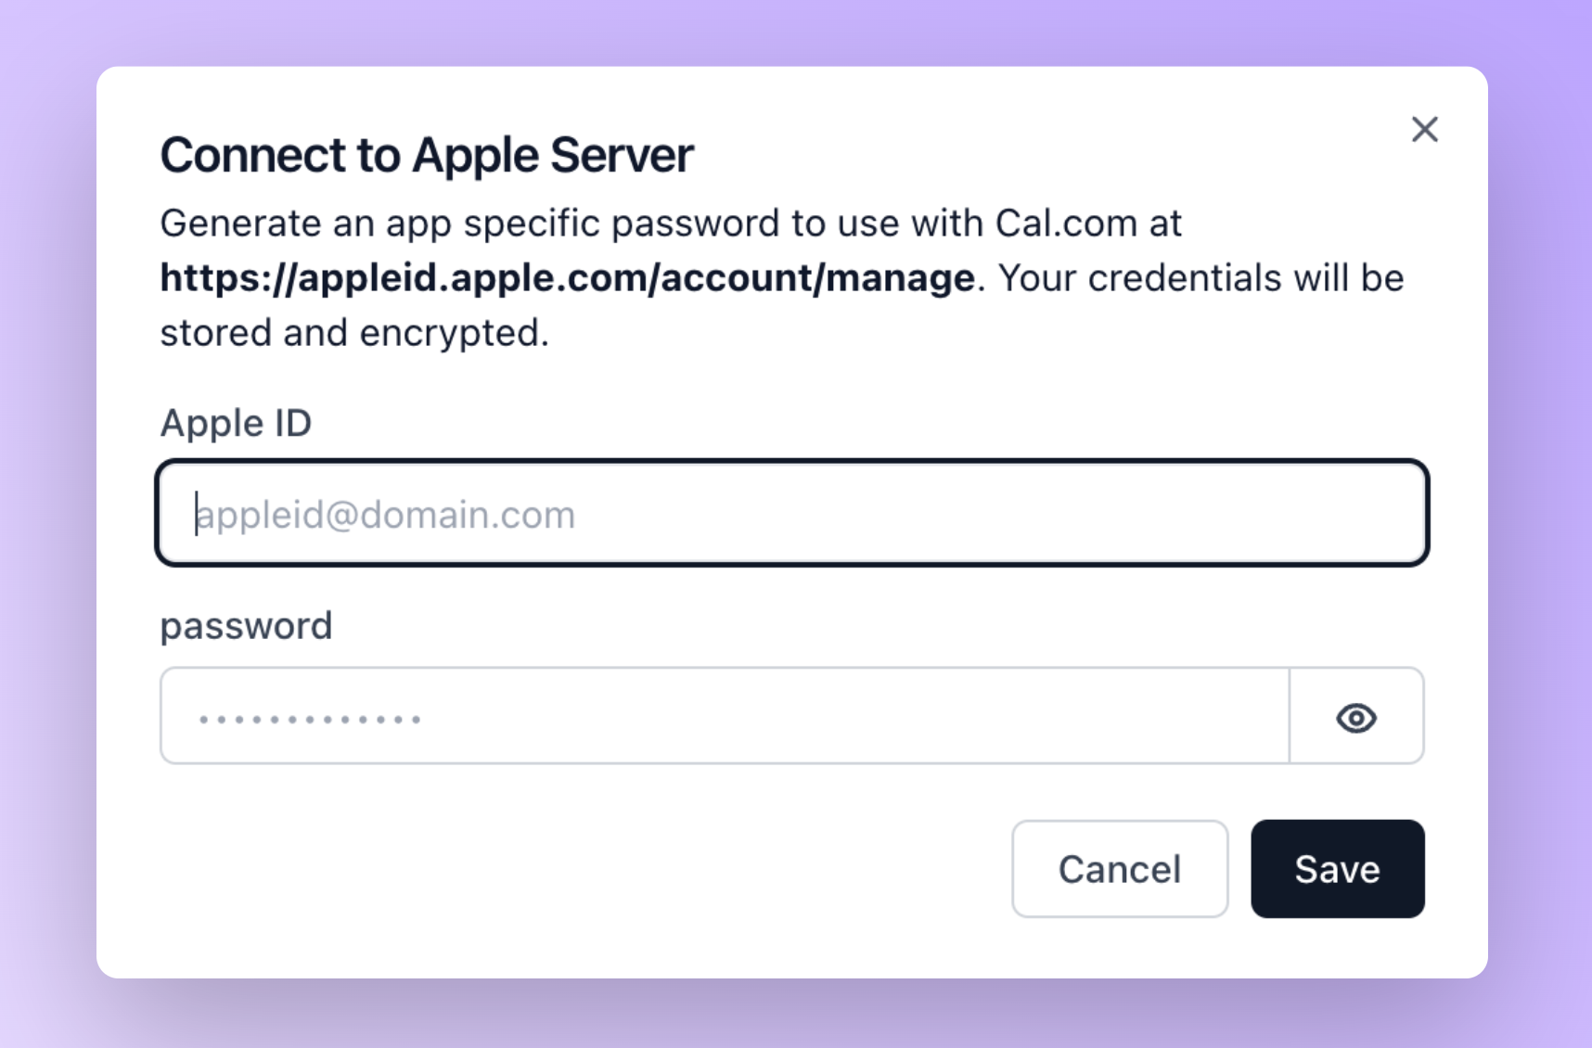
Task: Click the "stored and encrypted" text line
Action: 353,333
